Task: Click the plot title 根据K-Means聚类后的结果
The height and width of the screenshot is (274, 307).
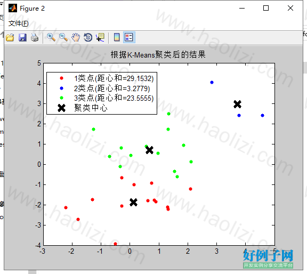Action: click(158, 54)
